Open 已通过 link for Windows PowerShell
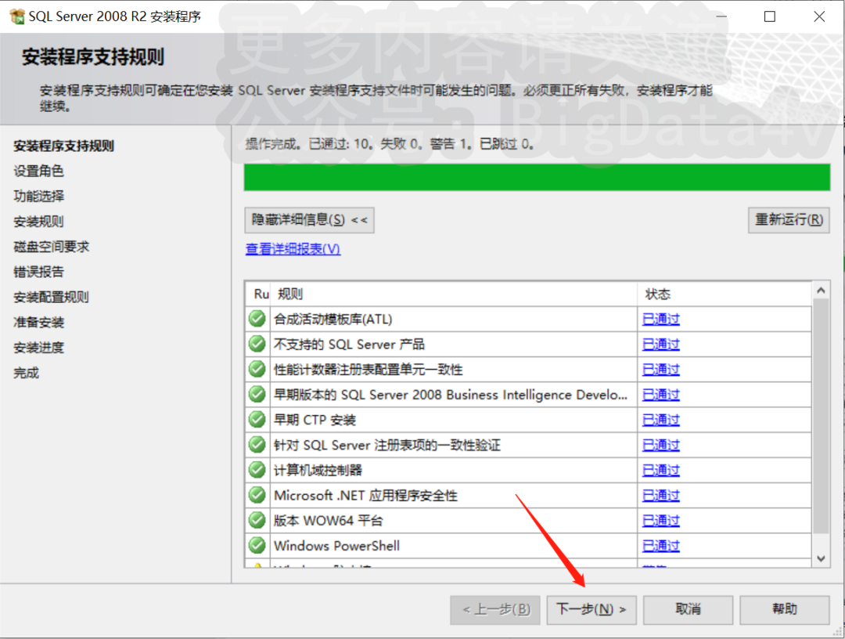 click(x=660, y=546)
